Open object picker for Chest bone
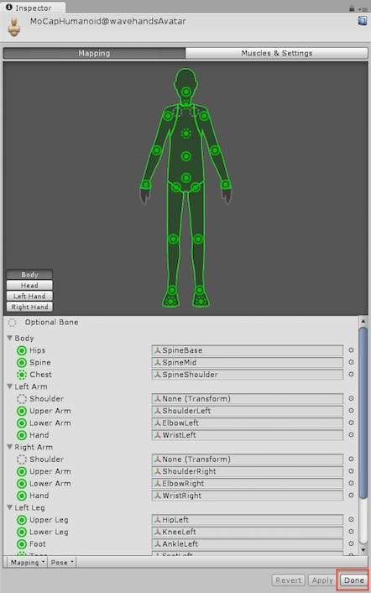371x593 pixels. 351,375
